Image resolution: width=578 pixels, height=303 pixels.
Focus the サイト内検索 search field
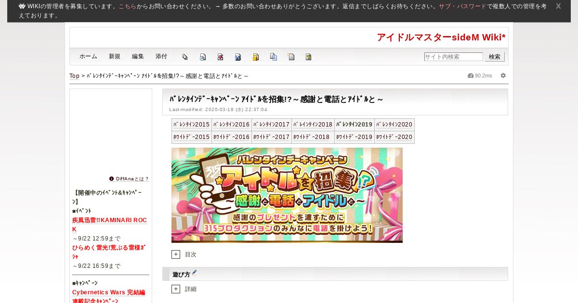454,57
